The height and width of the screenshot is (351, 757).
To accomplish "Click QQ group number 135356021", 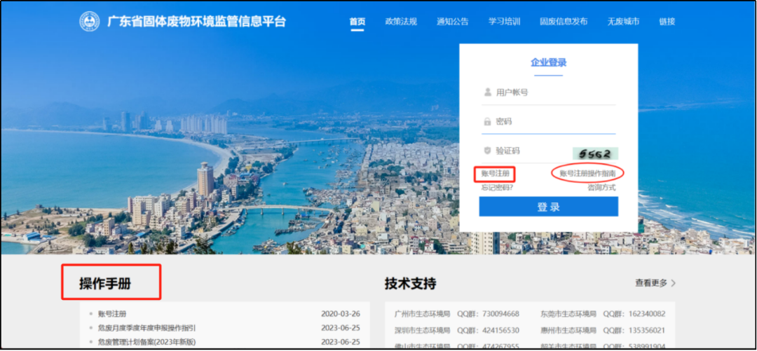I will (647, 331).
